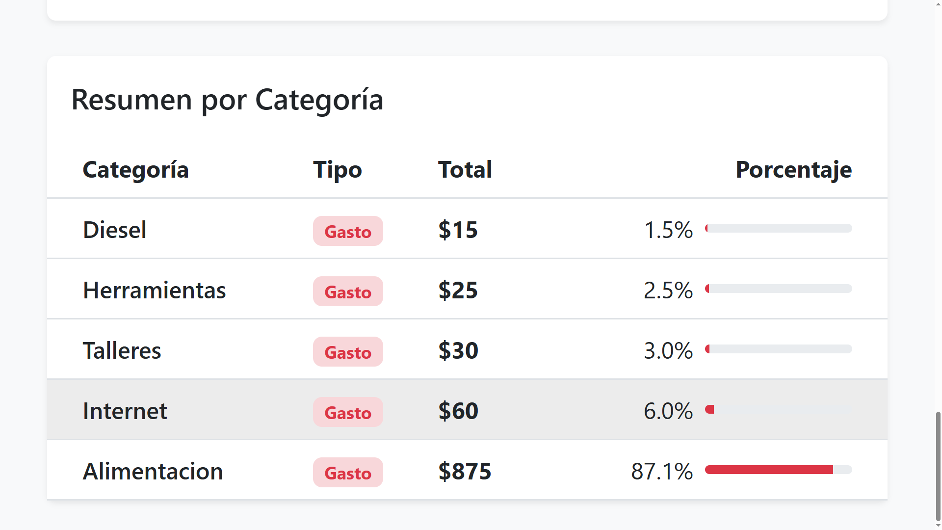
Task: Click the Total column header
Action: pos(465,170)
